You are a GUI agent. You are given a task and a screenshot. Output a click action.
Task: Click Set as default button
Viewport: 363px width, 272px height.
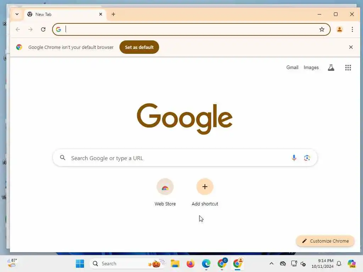click(139, 47)
